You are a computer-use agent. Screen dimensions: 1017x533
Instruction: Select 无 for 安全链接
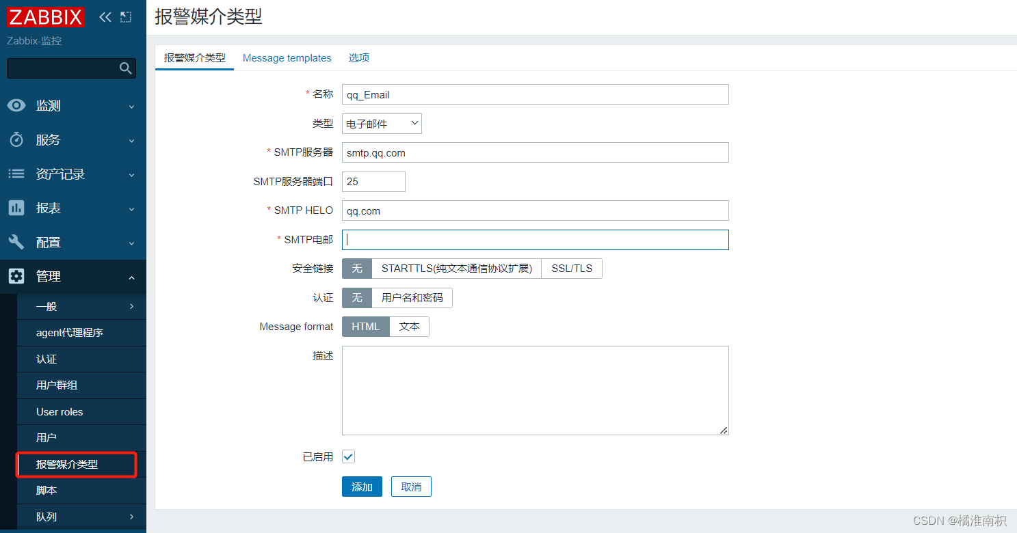tap(357, 269)
